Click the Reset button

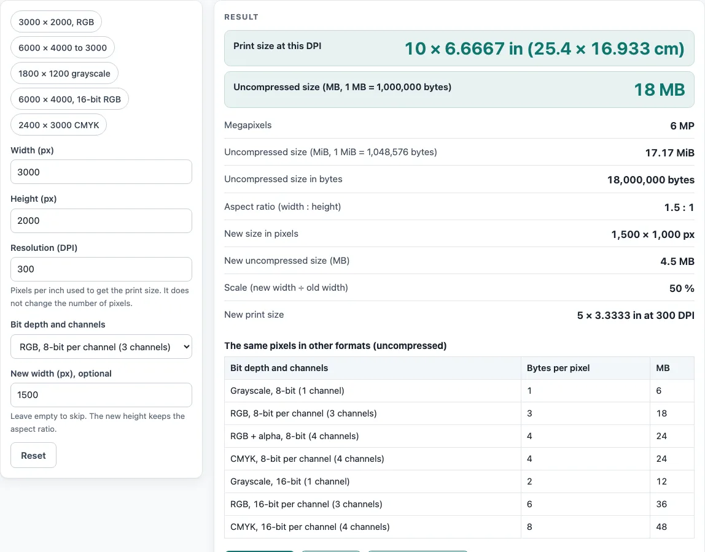(x=33, y=456)
